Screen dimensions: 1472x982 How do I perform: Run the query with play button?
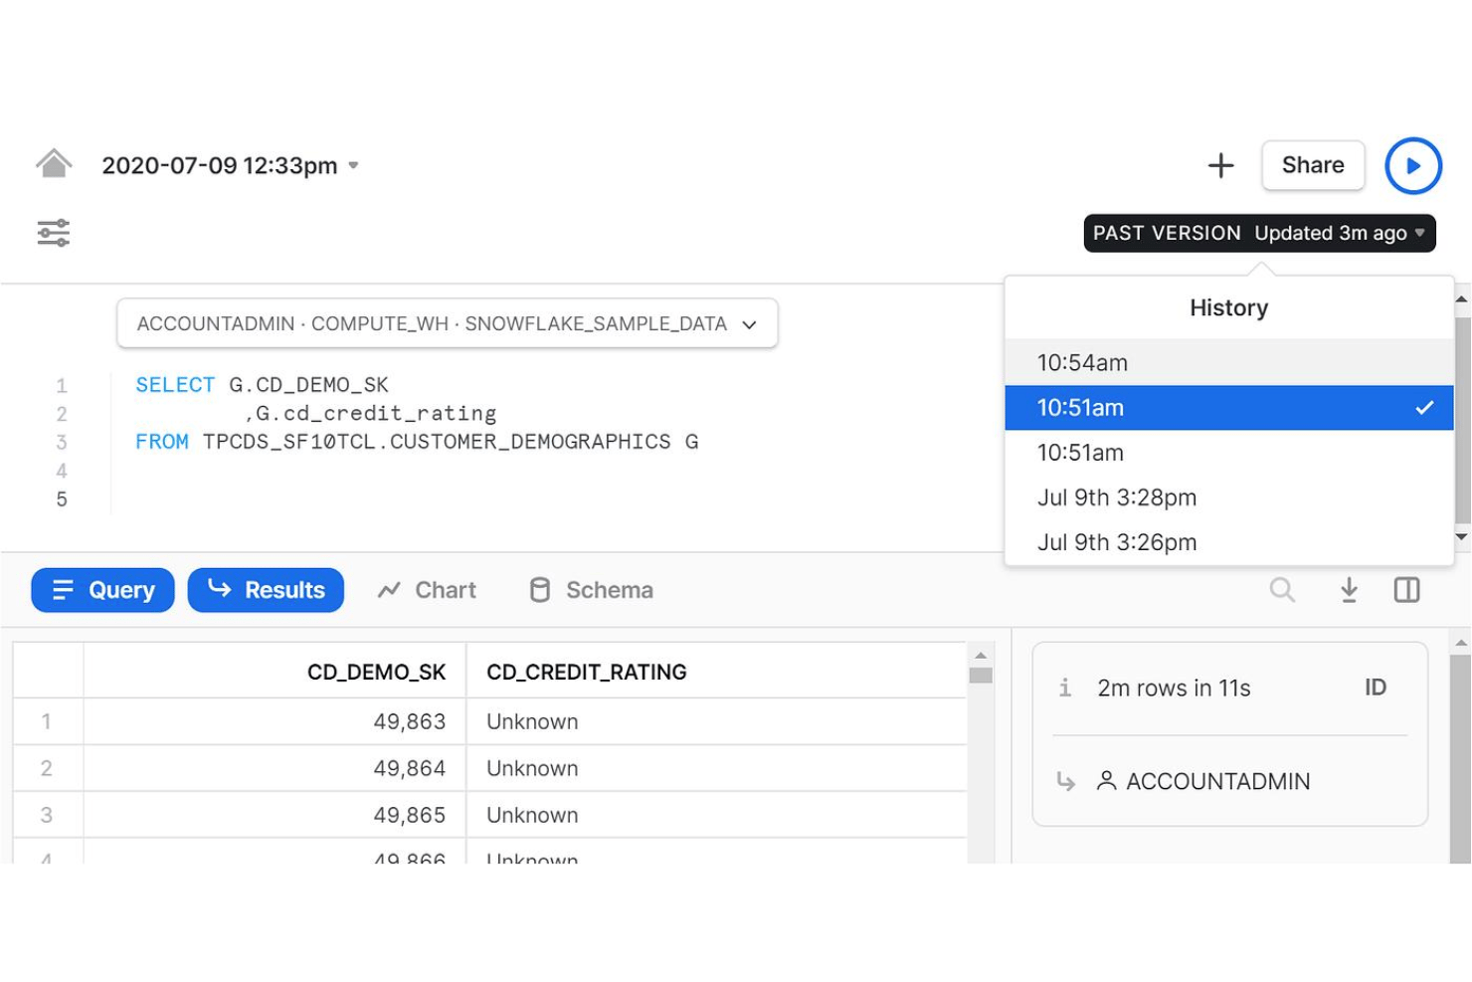1412,165
